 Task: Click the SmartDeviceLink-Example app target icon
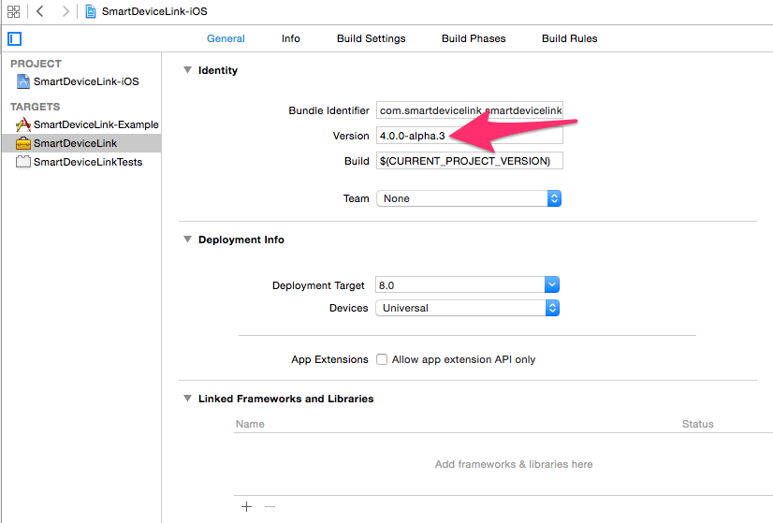(23, 124)
